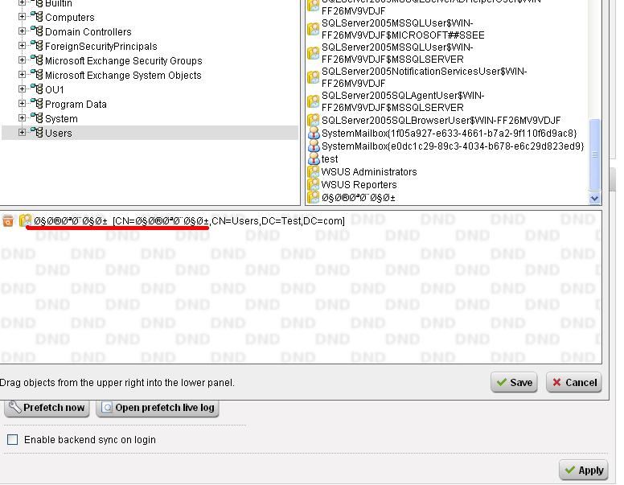Expand the Domain Controllers node
The width and height of the screenshot is (624, 485).
tap(22, 31)
